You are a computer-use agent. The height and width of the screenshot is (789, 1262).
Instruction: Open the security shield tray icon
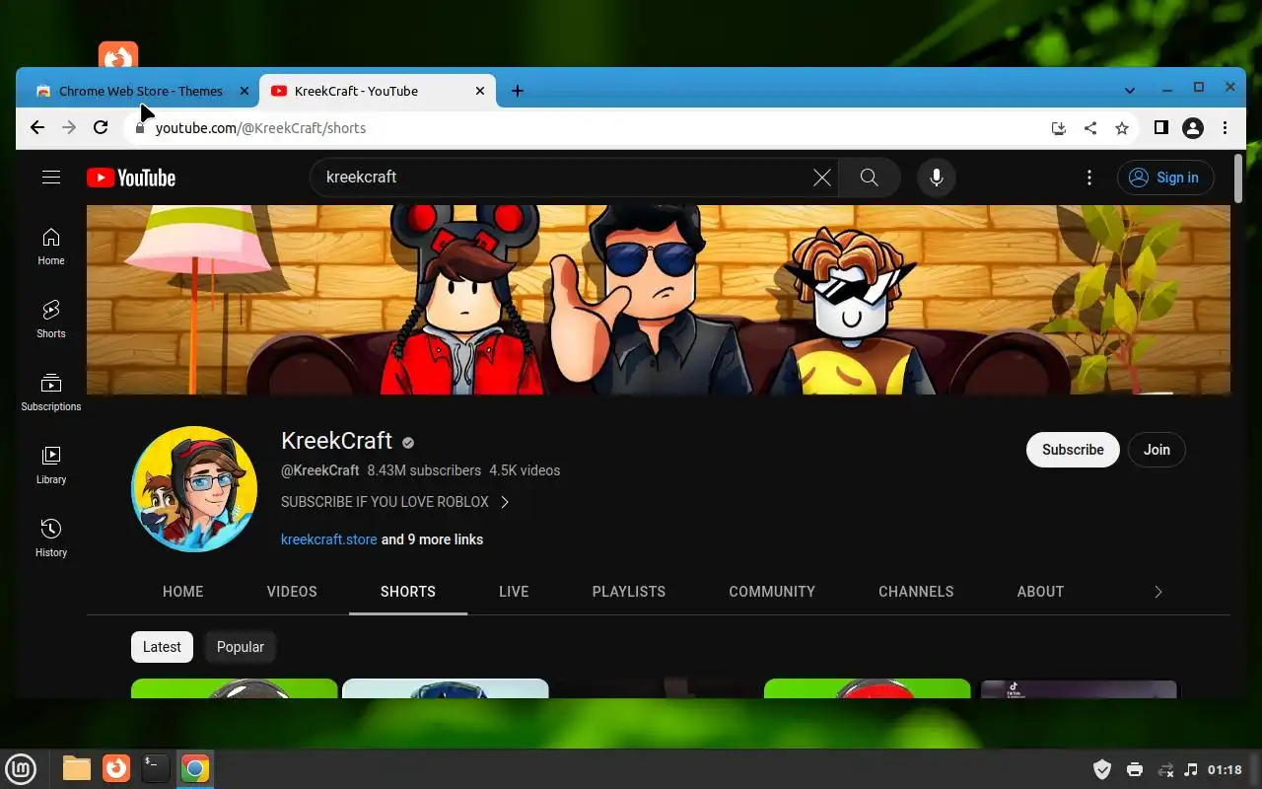(x=1102, y=769)
